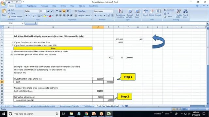Apply accounting dollar format

point(96,16)
